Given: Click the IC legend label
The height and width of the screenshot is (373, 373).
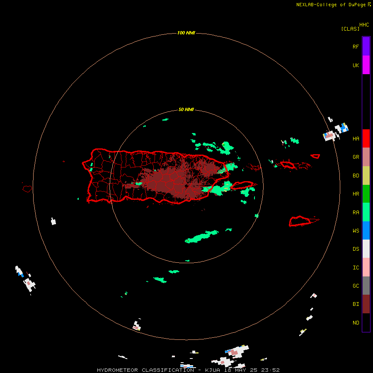Looking at the screenshot, I should pos(356,268).
